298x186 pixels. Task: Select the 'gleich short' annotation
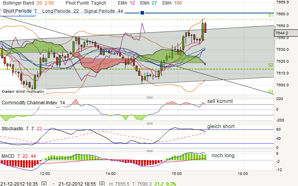[221, 126]
